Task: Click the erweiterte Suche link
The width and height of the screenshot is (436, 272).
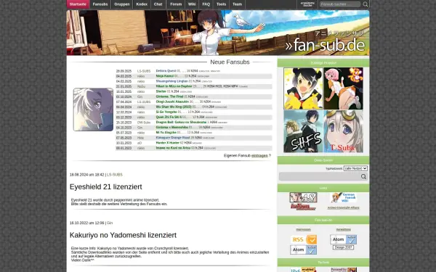Action: (307, 4)
